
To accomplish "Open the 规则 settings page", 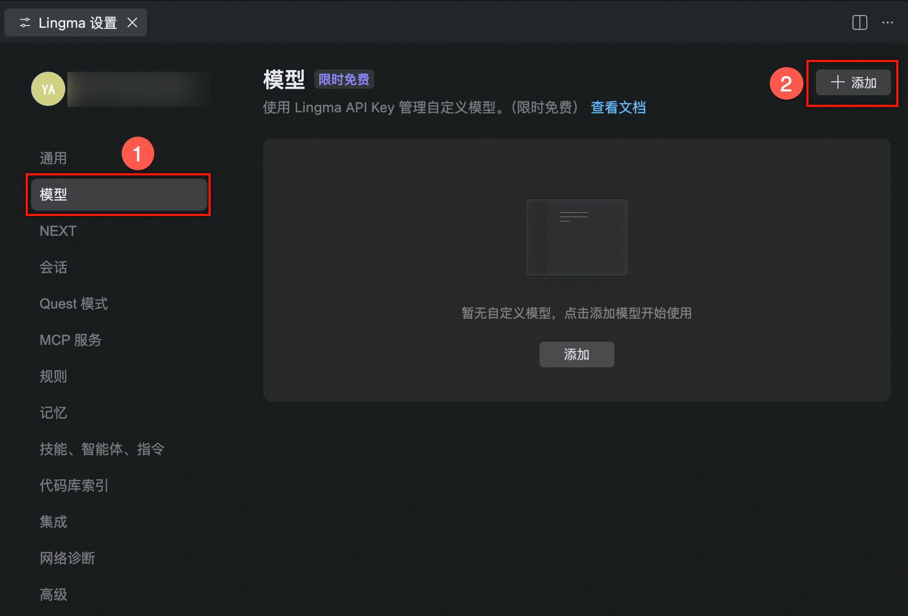I will 53,376.
